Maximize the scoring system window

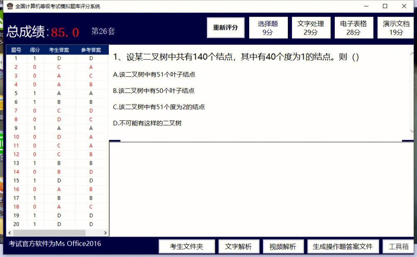385,6
